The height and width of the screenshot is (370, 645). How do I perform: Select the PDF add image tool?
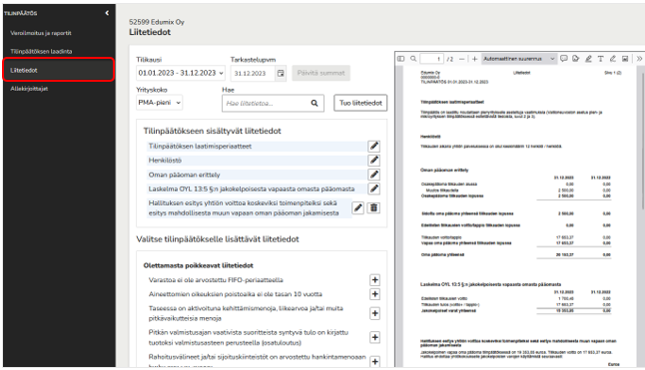point(625,59)
